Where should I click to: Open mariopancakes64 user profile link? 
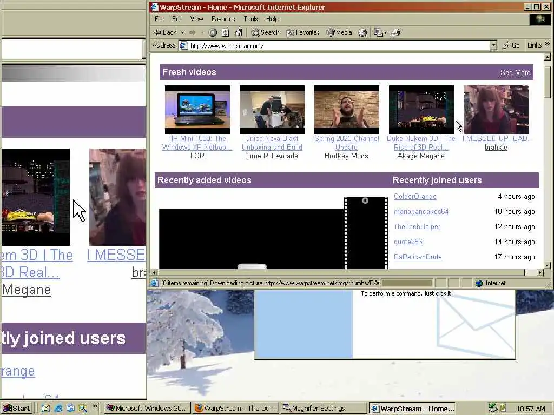[x=421, y=212]
